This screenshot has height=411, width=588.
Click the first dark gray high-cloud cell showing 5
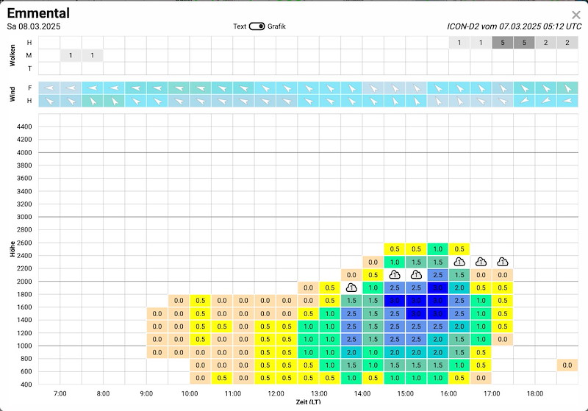point(503,43)
